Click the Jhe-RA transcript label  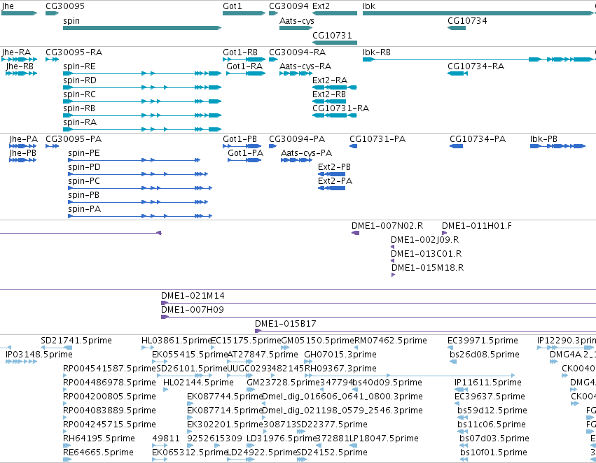(16, 52)
